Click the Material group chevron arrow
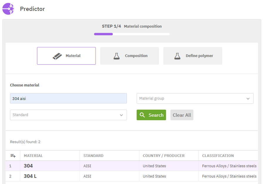Viewport: 263px width, 184px height. [x=248, y=99]
